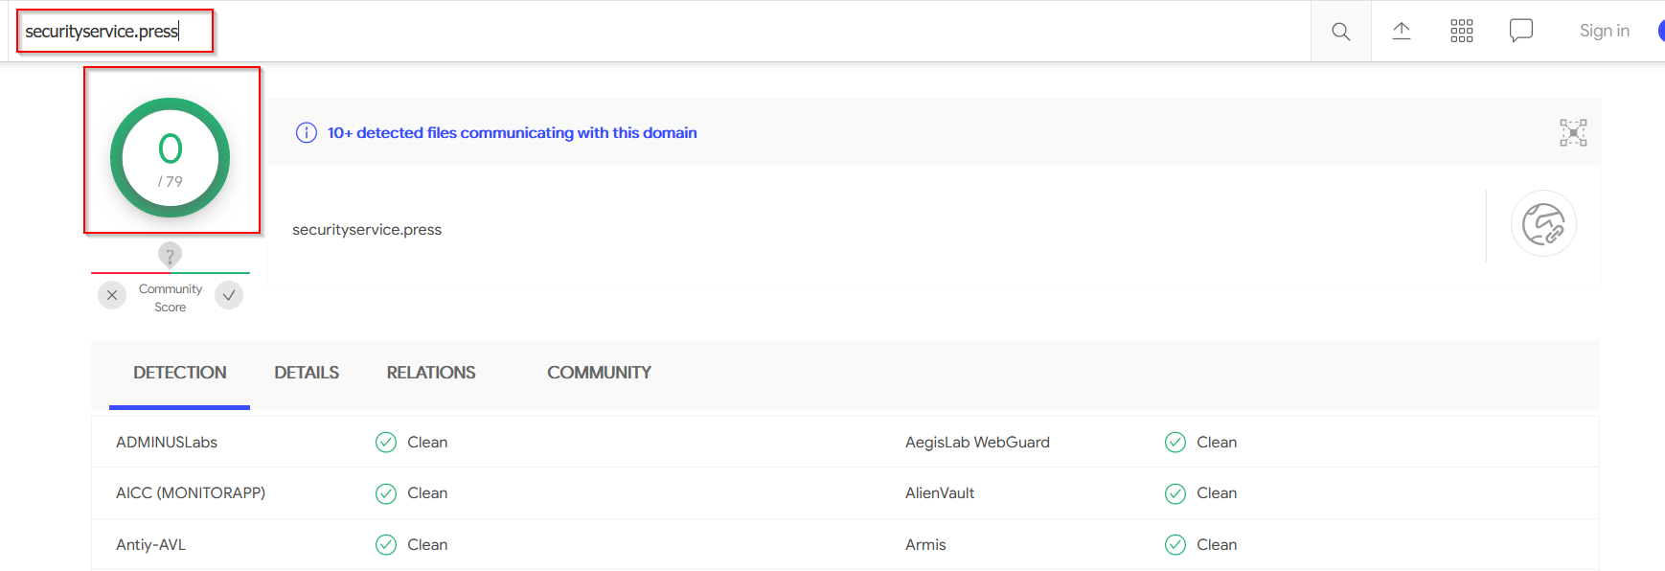
Task: Click the round domain globe-link icon
Action: coord(1542,224)
